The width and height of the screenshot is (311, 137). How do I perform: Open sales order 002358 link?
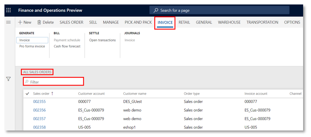[x=39, y=127]
